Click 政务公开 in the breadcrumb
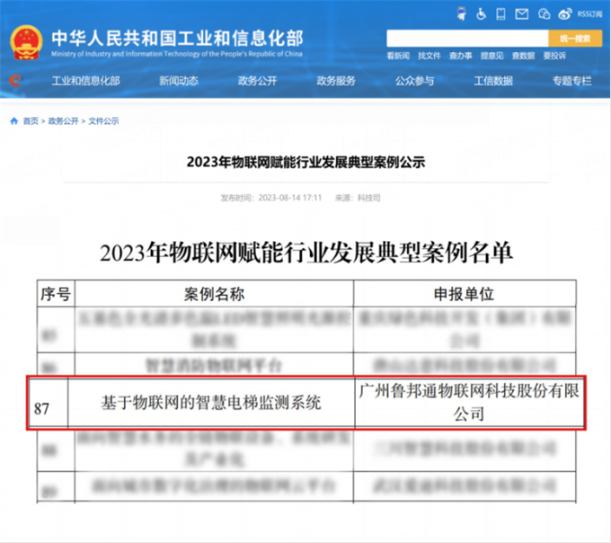The image size is (611, 543). [x=63, y=120]
